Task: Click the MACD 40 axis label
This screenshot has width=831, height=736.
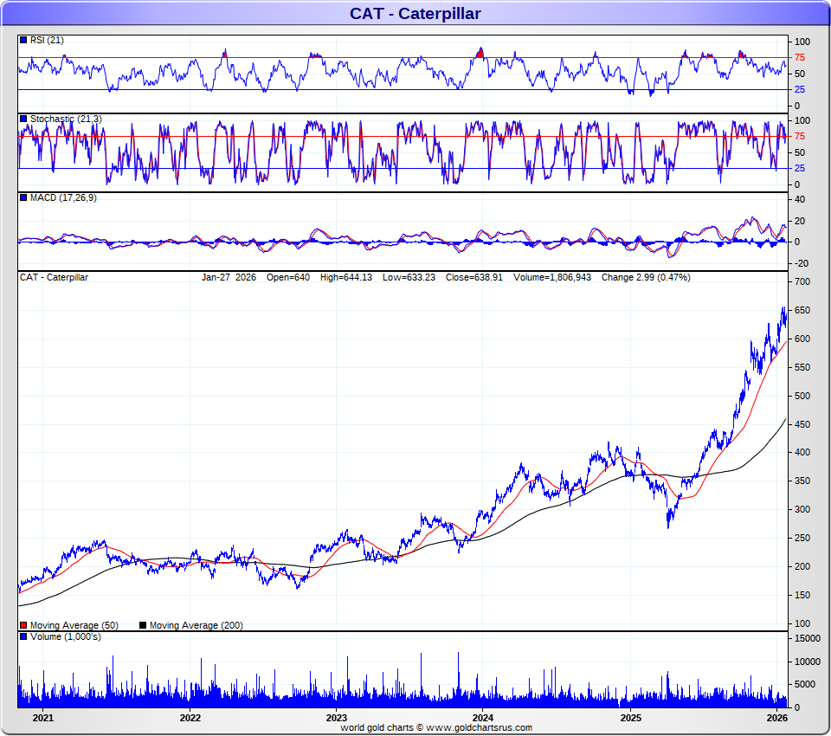Action: (x=800, y=200)
